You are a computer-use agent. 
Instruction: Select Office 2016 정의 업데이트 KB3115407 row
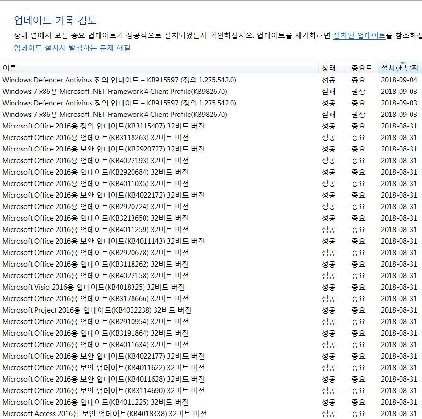[x=211, y=126]
